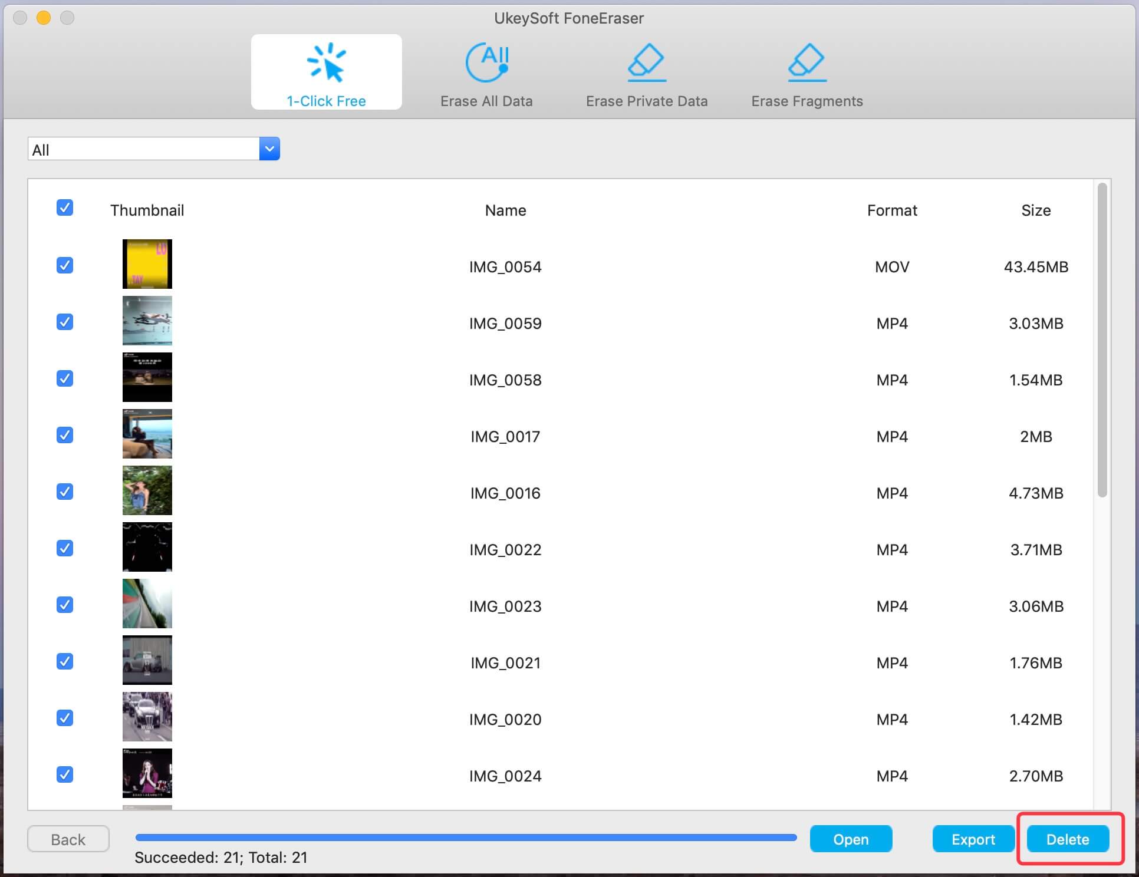
Task: Uncheck the IMG_0059 row checkbox
Action: (65, 322)
